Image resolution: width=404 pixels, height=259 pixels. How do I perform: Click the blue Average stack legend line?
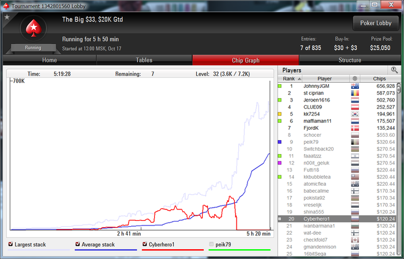coord(106,250)
